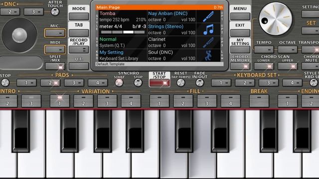This screenshot has width=319, height=179.
Task: Click the EXIT button
Action: (x=240, y=33)
